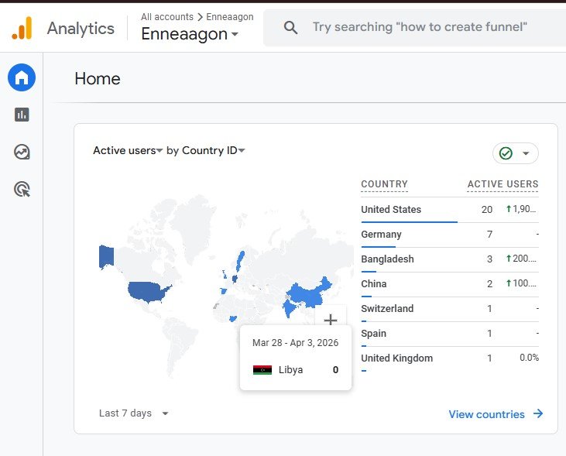Image resolution: width=566 pixels, height=456 pixels.
Task: Select the China country row
Action: [x=450, y=284]
